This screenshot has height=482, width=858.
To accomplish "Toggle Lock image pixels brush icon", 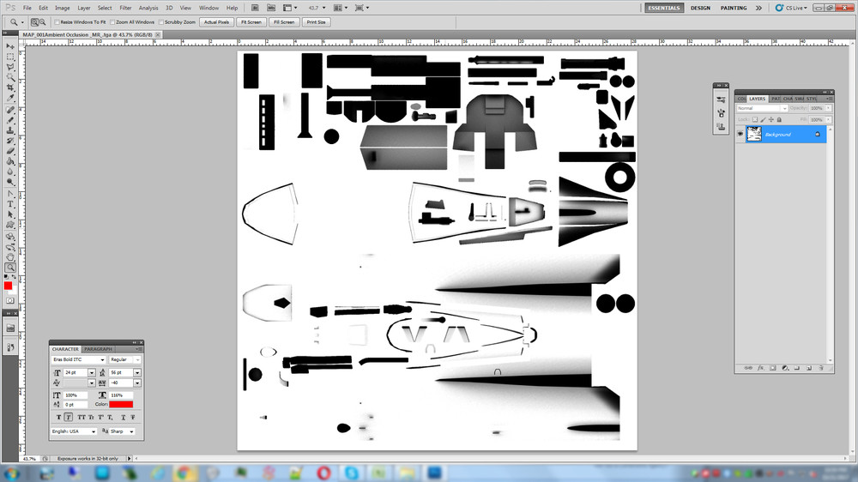I will (764, 119).
